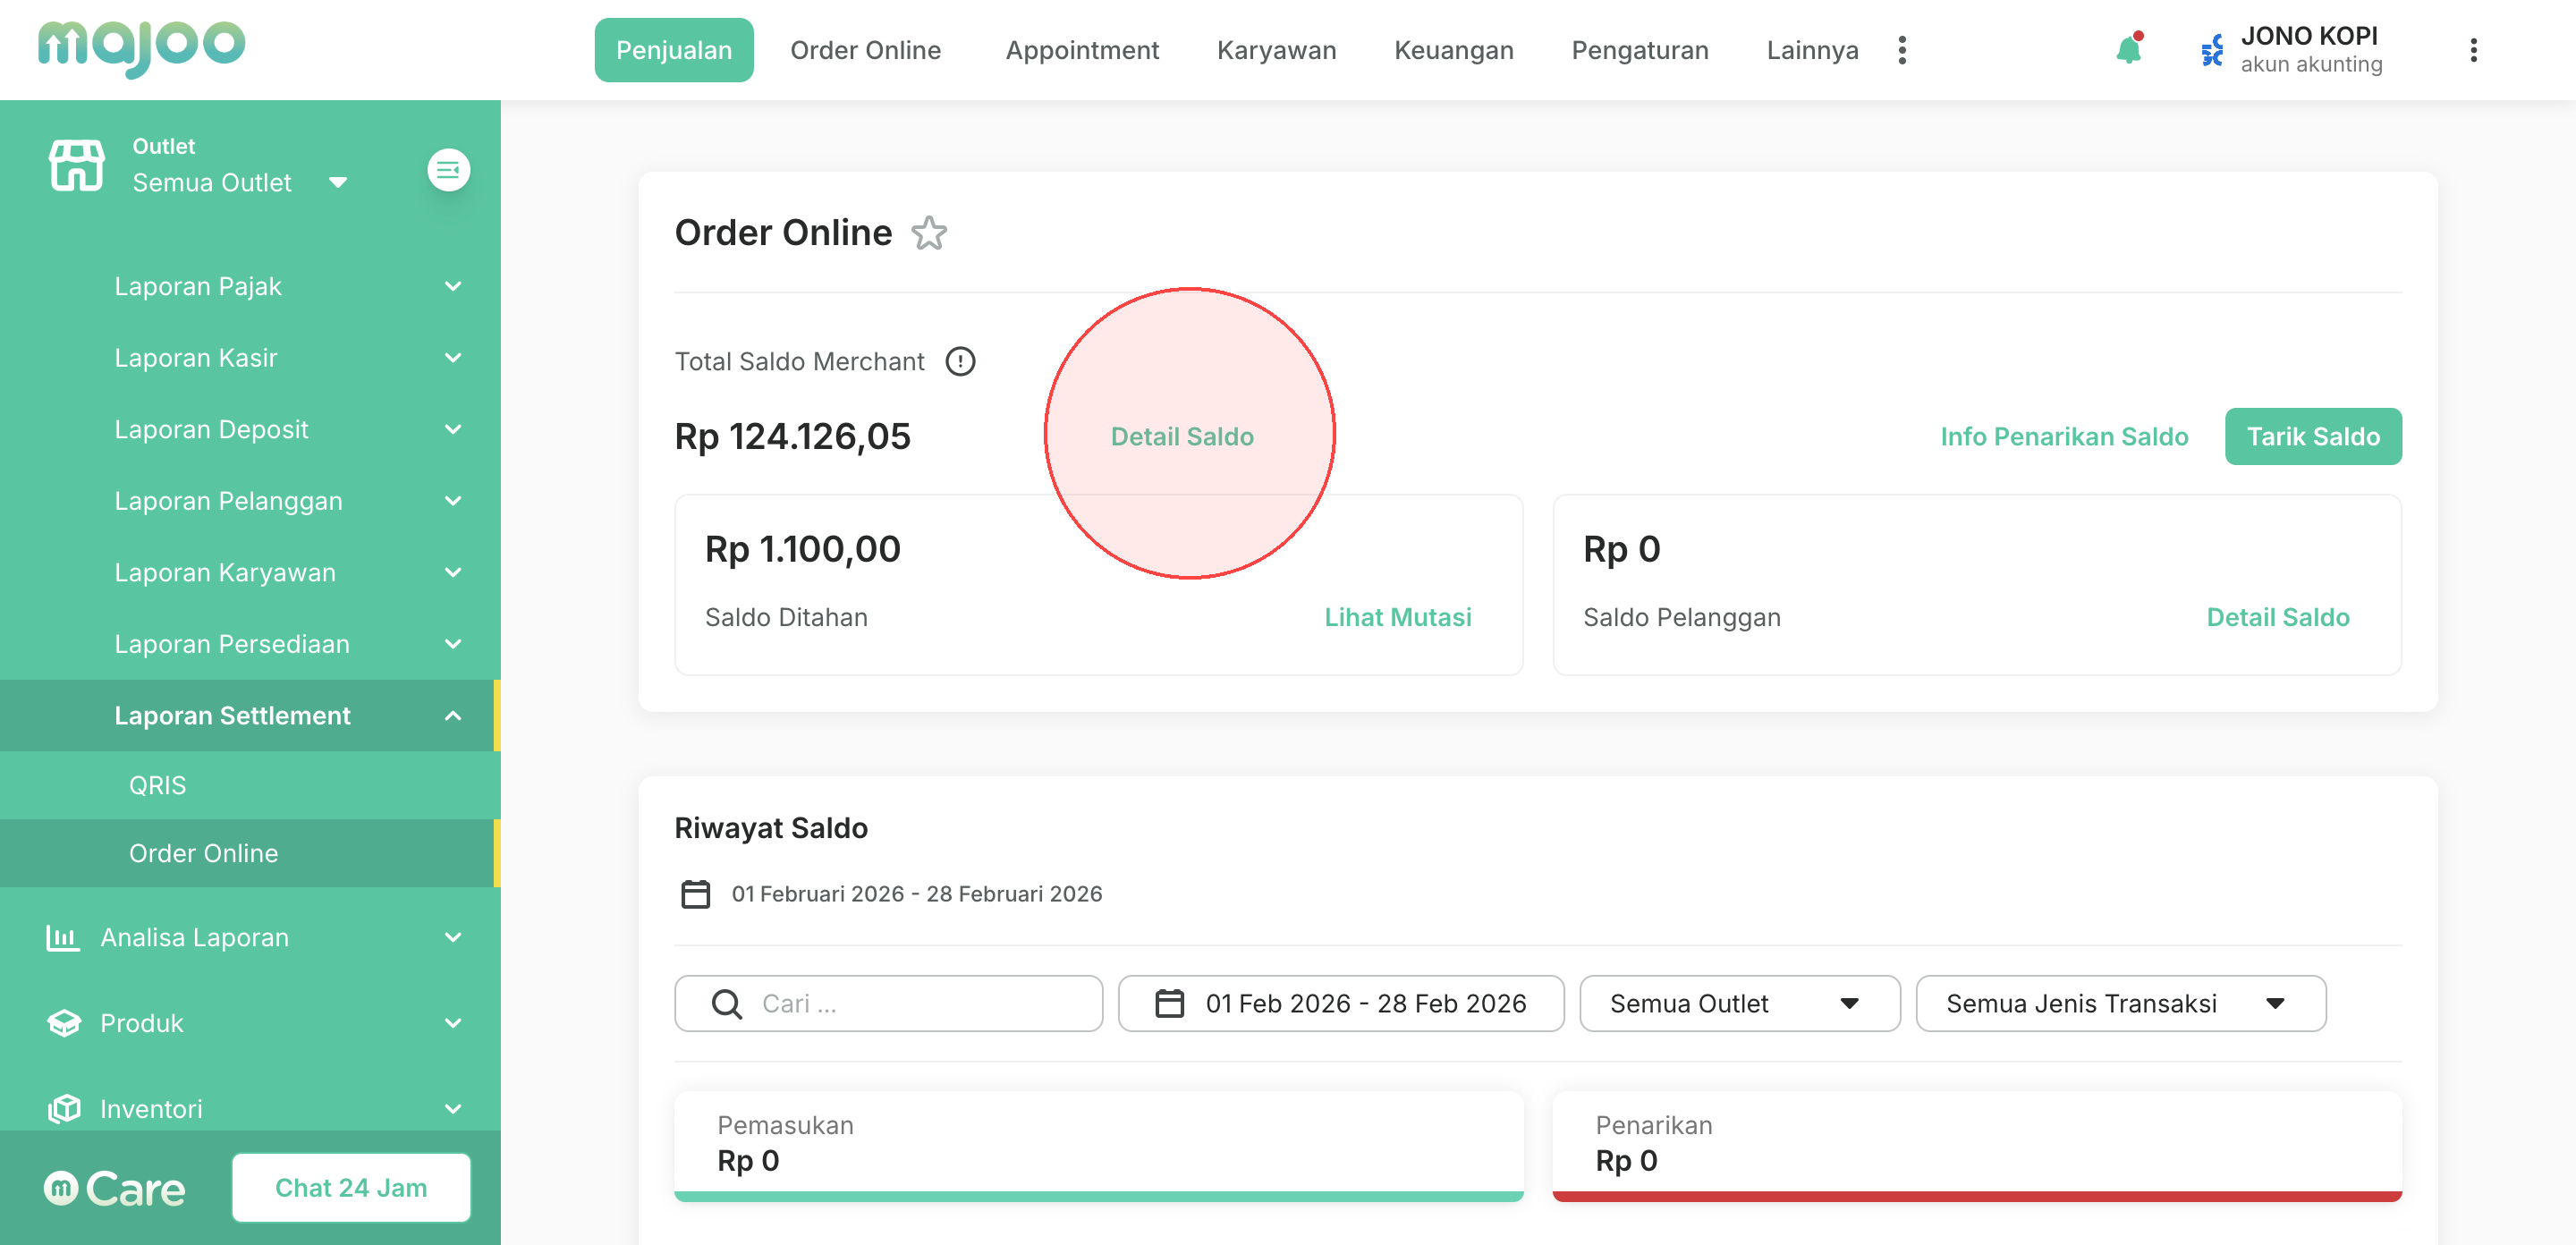The height and width of the screenshot is (1245, 2576).
Task: Click the outlet store icon in sidebar
Action: [76, 165]
